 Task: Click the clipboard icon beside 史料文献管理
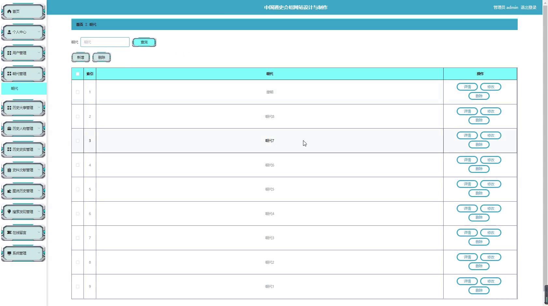(9, 170)
